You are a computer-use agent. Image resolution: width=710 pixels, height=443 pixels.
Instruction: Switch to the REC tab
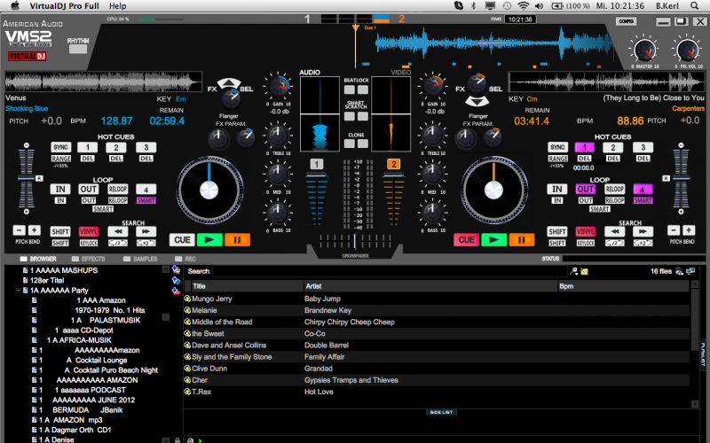(185, 259)
